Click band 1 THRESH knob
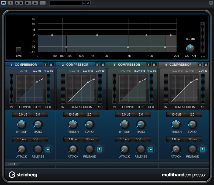This screenshot has height=185, width=214. [22, 124]
